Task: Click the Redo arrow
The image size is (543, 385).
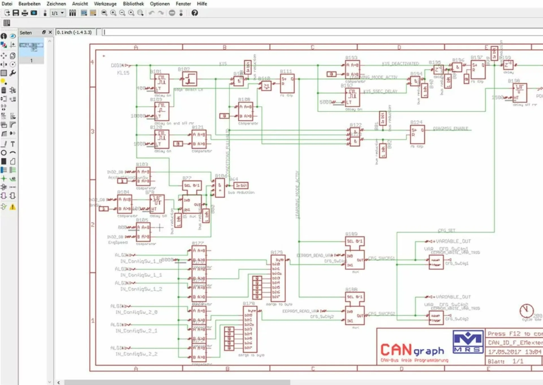Action: 161,13
